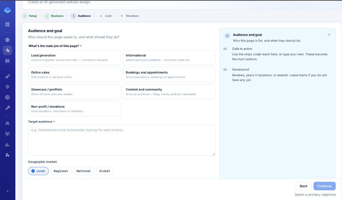Click the 'Calls to action' help heading
Viewport: 342px width, 200px height.
click(x=242, y=49)
